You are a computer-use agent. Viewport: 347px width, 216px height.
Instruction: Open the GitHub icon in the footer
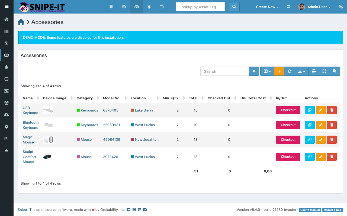point(134,210)
